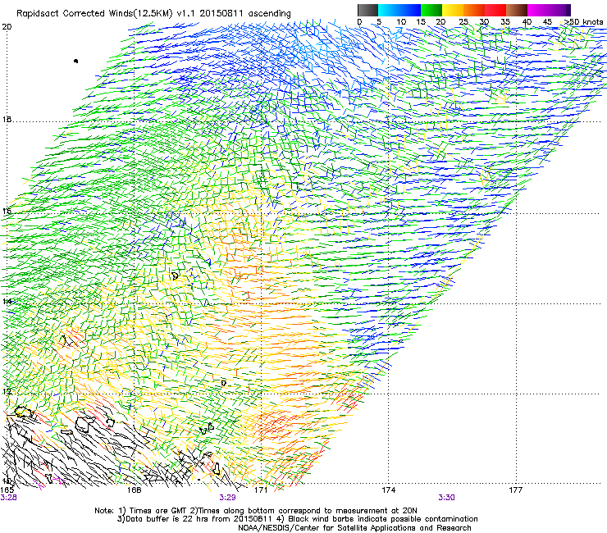Select the magenta 40-45 knots legend swatch
This screenshot has height=533, width=607.
[538, 10]
